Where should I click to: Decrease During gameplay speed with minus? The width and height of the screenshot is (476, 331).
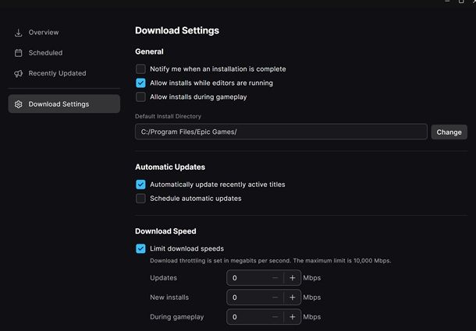(275, 317)
